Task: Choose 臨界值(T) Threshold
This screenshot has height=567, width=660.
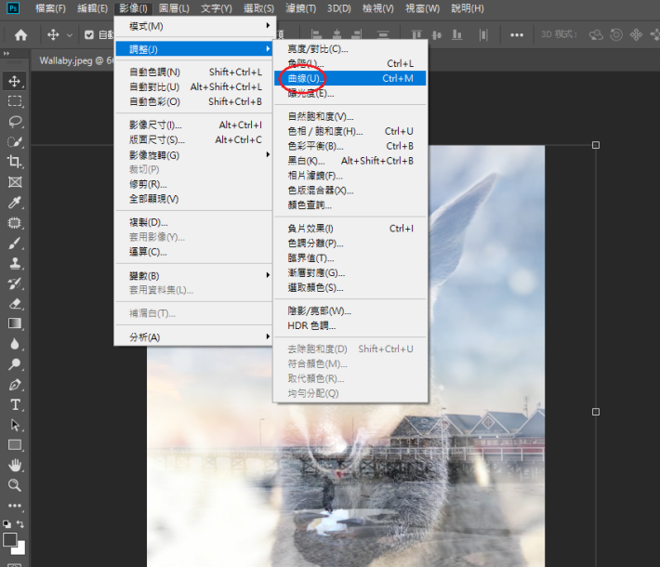Action: pyautogui.click(x=350, y=258)
